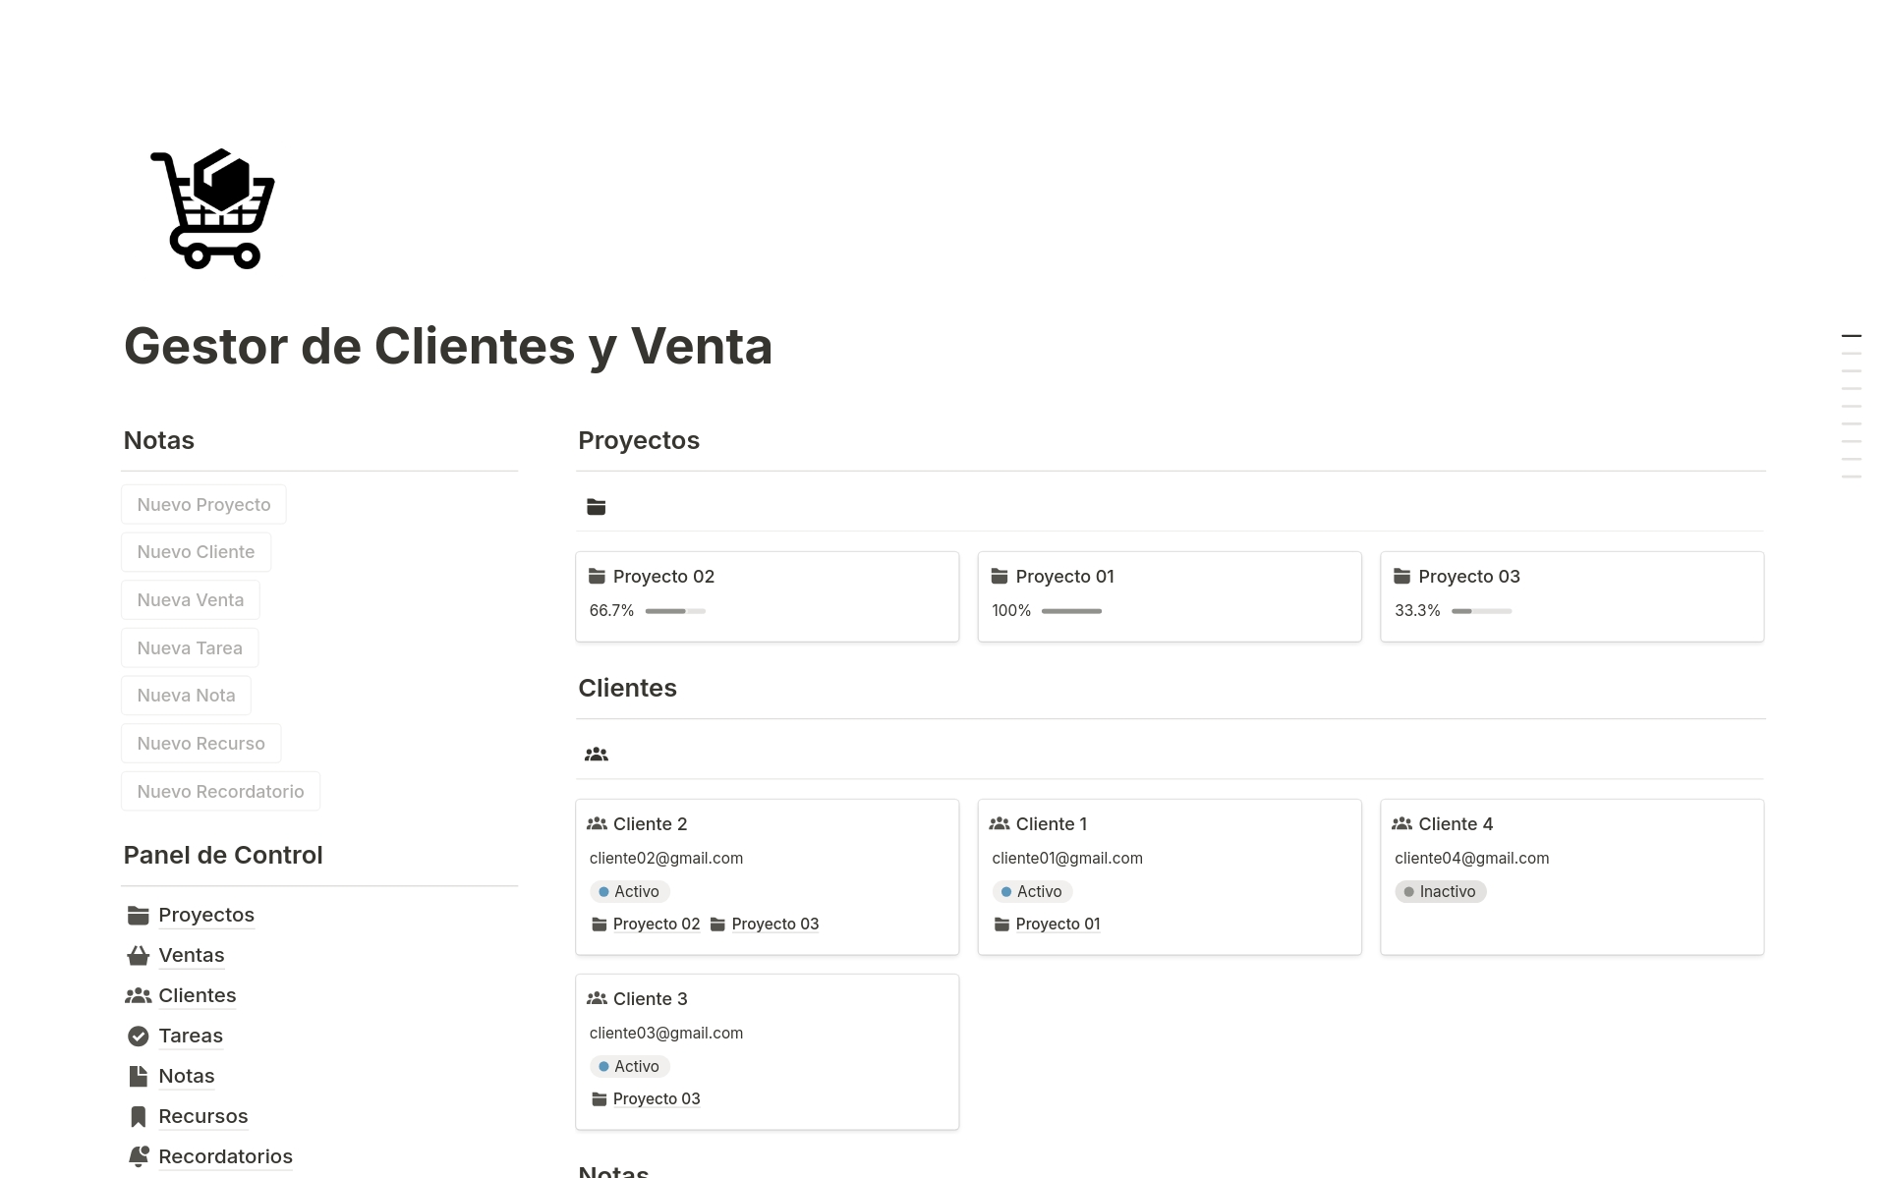Follow the Proyecto 01 link on Cliente 1

pos(1057,924)
